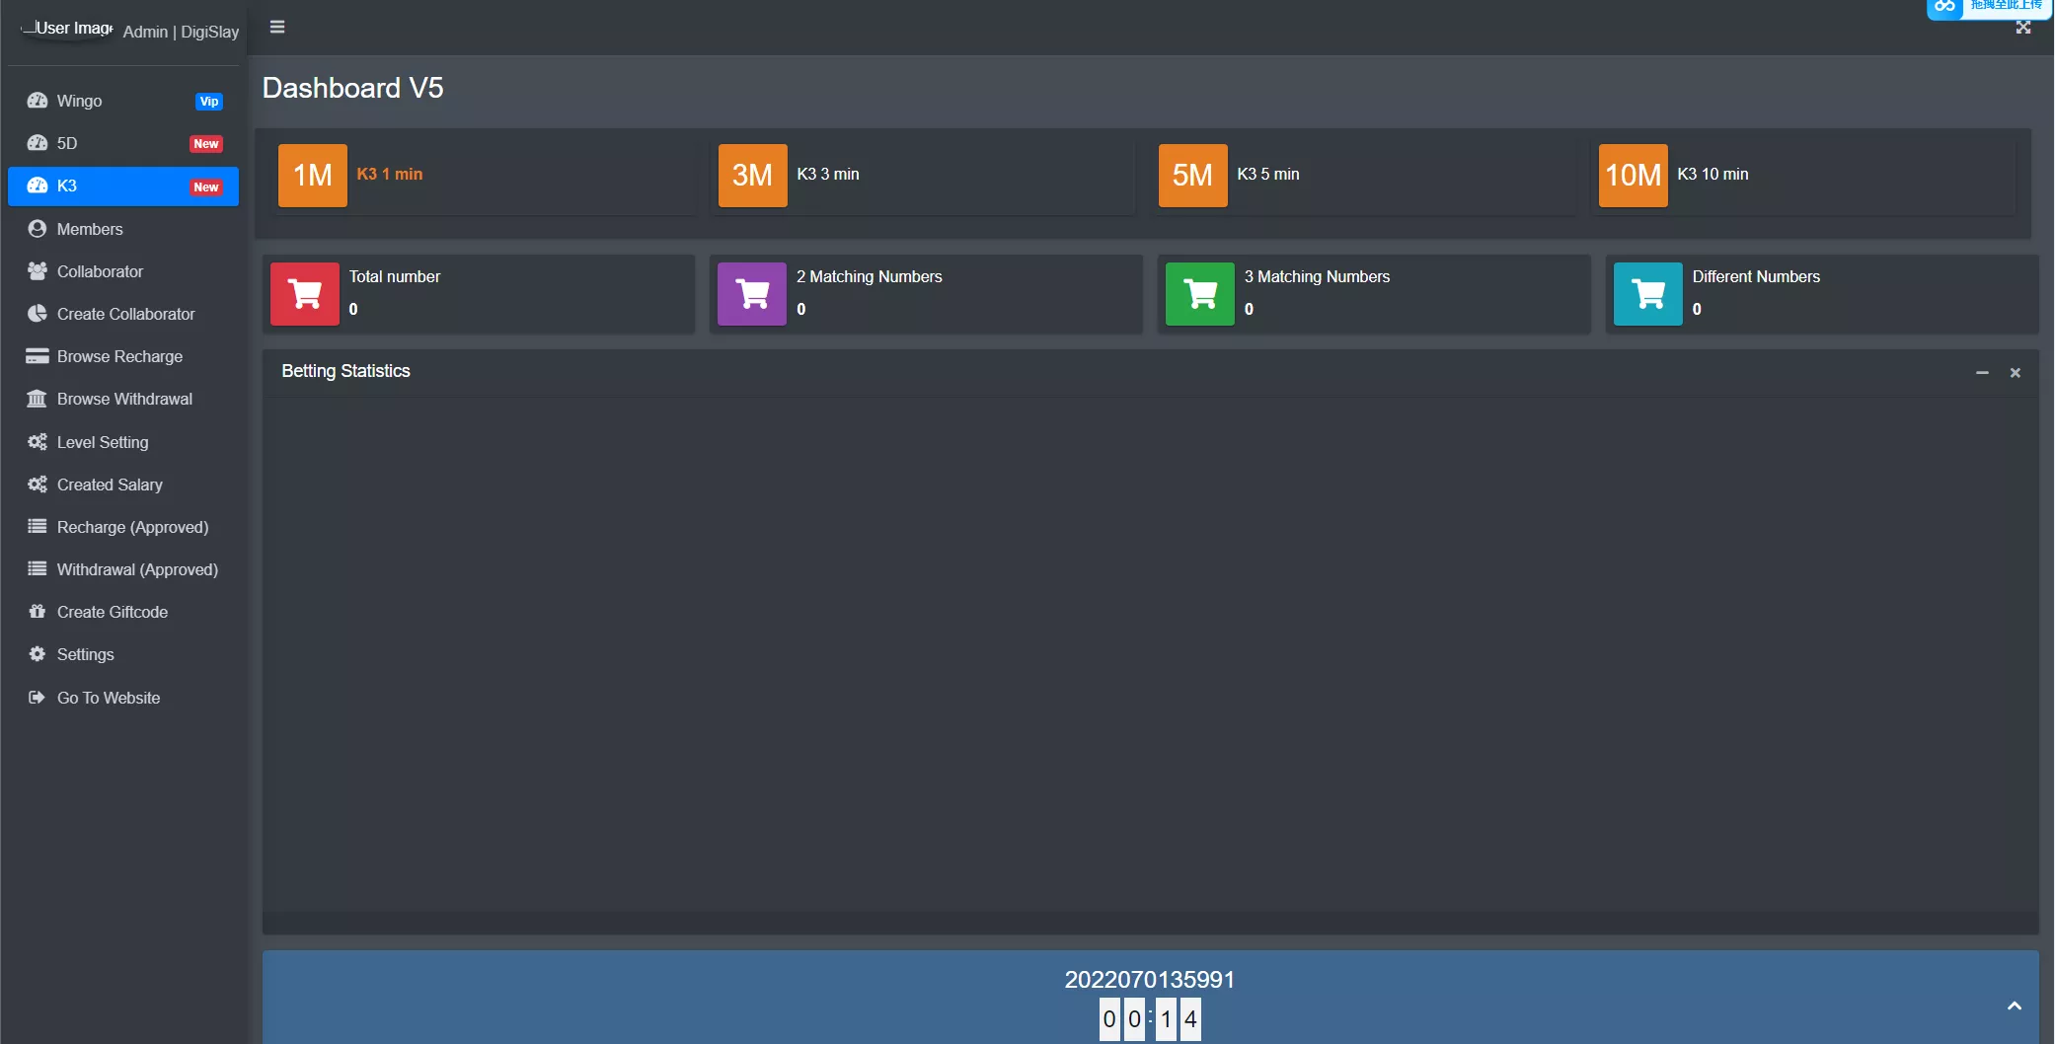Screen dimensions: 2055x1044
Task: Click the teal Different Numbers cart icon
Action: (1647, 293)
